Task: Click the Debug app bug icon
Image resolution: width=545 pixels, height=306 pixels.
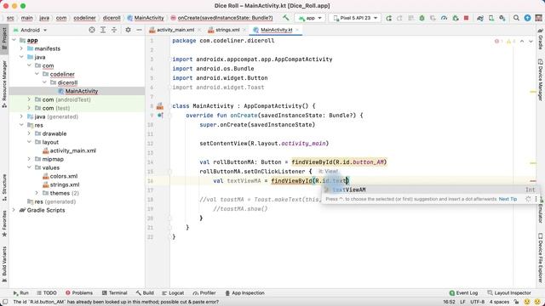Action: coord(422,18)
